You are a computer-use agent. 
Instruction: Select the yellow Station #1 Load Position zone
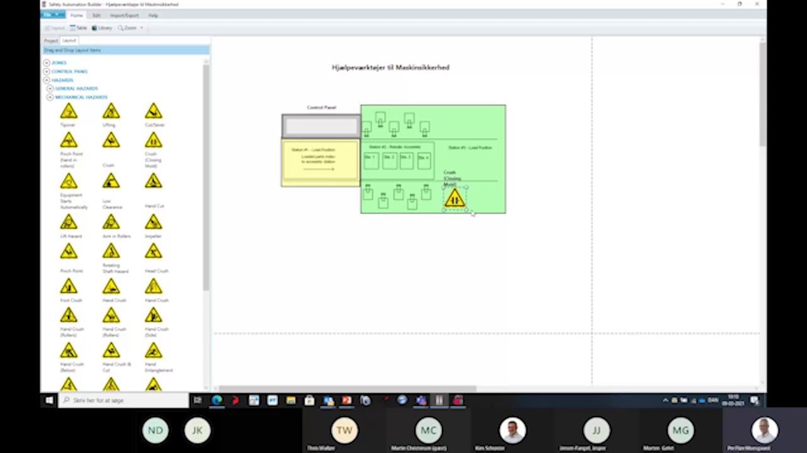(x=320, y=163)
